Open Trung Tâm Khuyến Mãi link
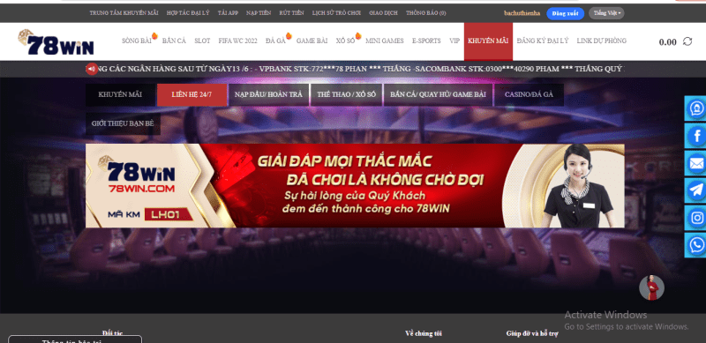This screenshot has height=343, width=706. pyautogui.click(x=124, y=13)
